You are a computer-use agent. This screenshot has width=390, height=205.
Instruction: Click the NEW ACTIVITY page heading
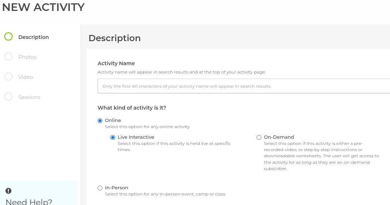(x=43, y=7)
